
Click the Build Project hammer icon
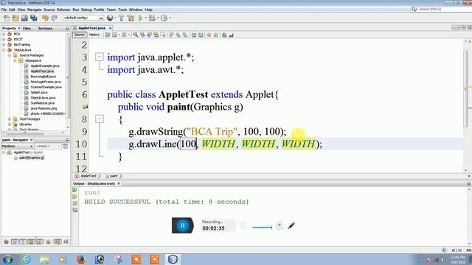(x=121, y=18)
